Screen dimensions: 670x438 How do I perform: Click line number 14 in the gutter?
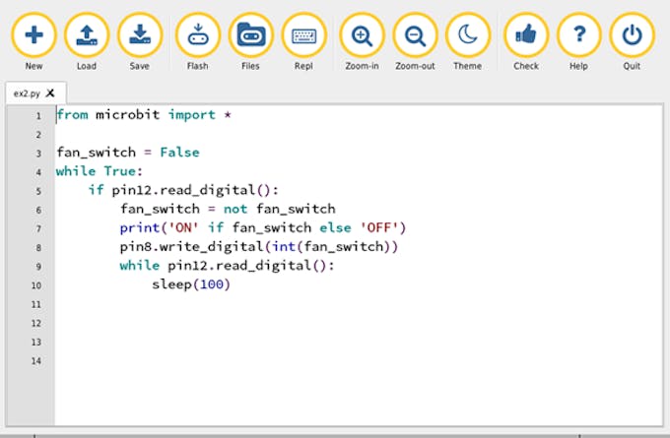click(x=37, y=361)
